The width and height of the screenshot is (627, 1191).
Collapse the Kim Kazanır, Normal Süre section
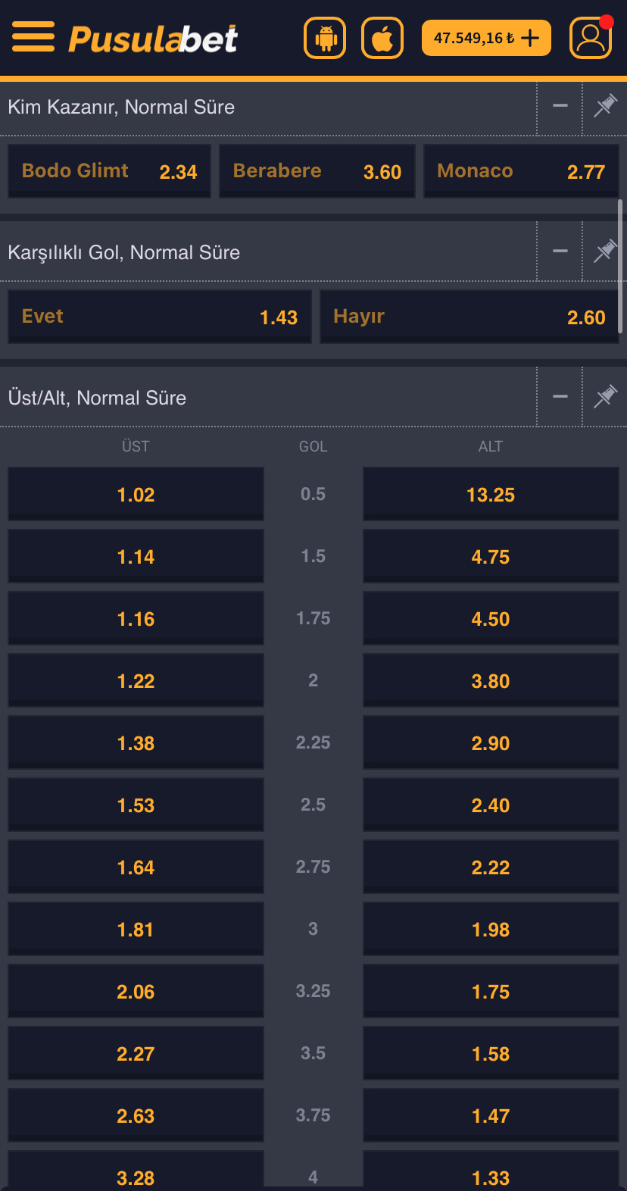click(x=559, y=107)
